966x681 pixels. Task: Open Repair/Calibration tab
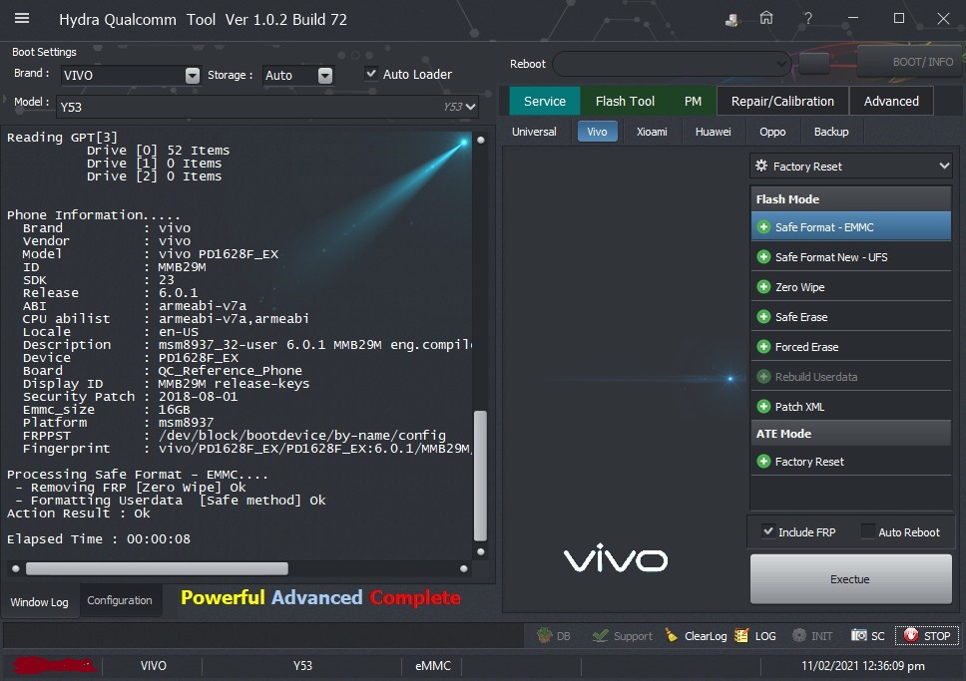(782, 101)
